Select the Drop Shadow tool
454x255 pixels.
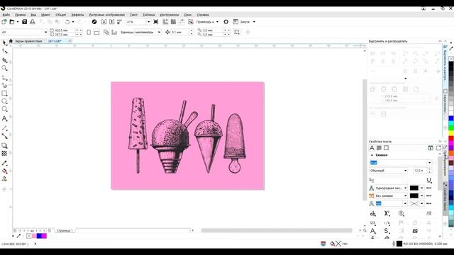click(x=4, y=146)
